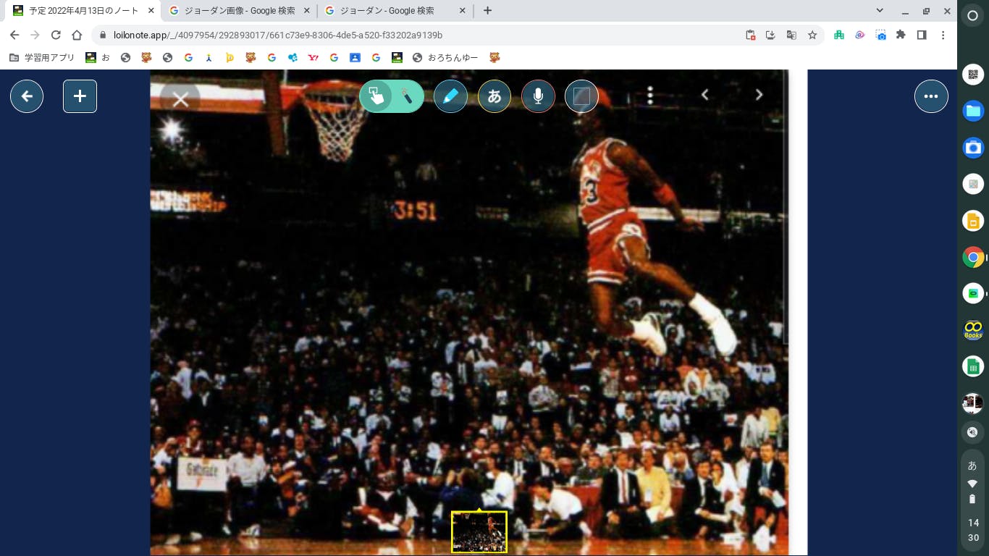This screenshot has height=556, width=989.
Task: Switch to the hand touch mode
Action: point(376,96)
